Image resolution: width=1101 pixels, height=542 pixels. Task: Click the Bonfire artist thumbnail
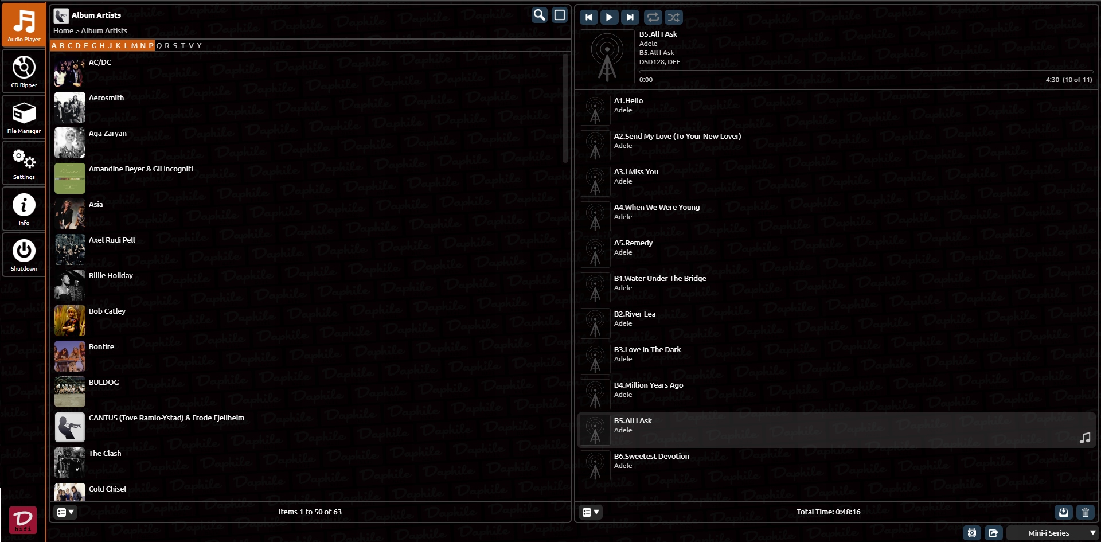click(70, 356)
